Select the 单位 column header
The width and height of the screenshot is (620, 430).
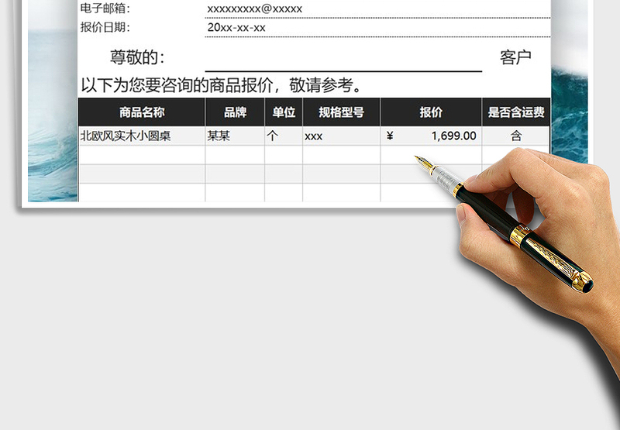tap(284, 112)
